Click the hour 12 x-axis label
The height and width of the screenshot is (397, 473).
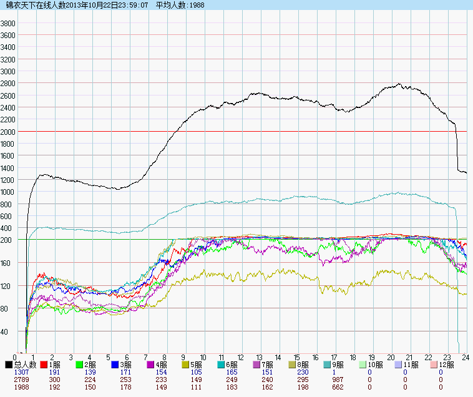click(x=240, y=358)
